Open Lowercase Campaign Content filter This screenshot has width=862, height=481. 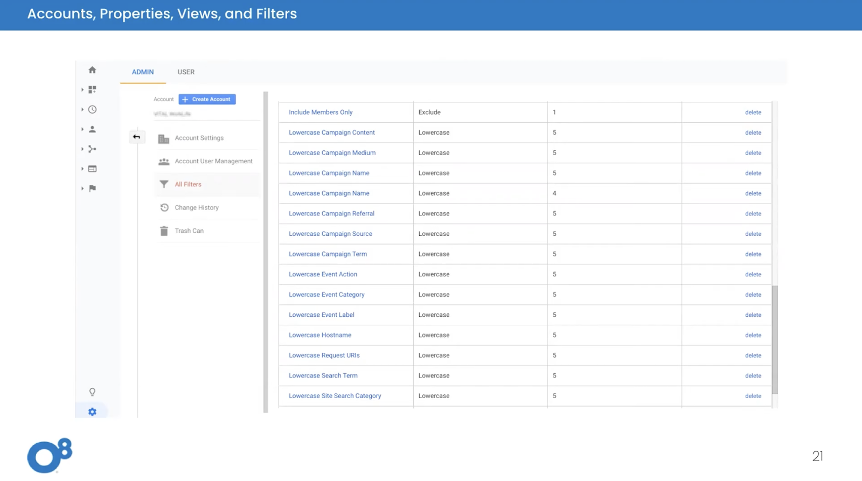pos(331,133)
